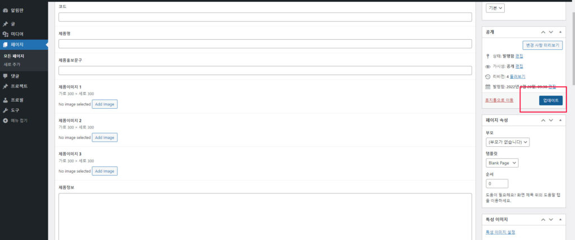Open 프로젝트 pin icon in sidebar
Screen dimensions: 575x240
pos(5,86)
